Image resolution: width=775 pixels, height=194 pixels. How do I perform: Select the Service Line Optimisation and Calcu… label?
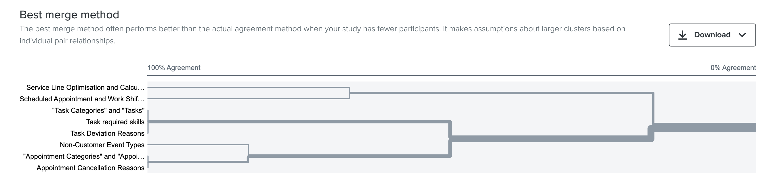pos(85,88)
